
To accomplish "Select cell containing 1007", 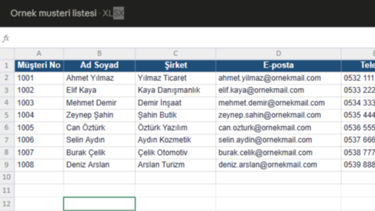I will [x=39, y=153].
